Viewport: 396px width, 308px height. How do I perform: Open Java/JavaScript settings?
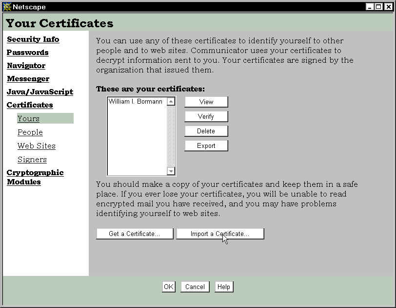[40, 92]
